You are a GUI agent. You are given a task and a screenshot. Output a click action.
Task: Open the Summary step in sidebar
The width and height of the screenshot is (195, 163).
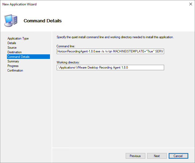click(13, 61)
